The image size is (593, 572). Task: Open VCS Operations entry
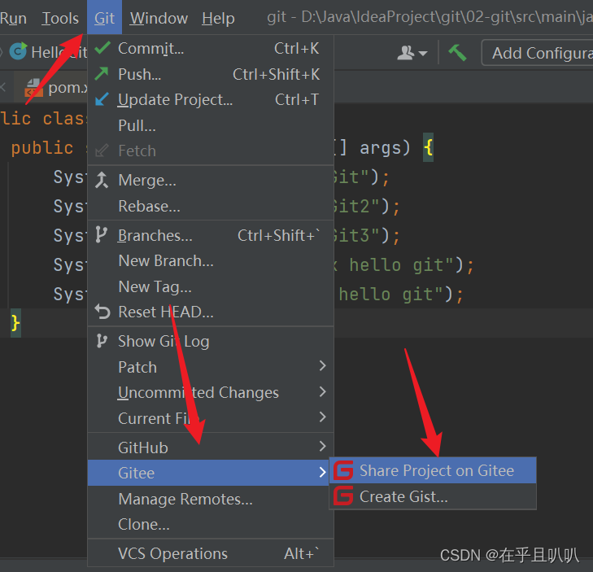point(211,553)
